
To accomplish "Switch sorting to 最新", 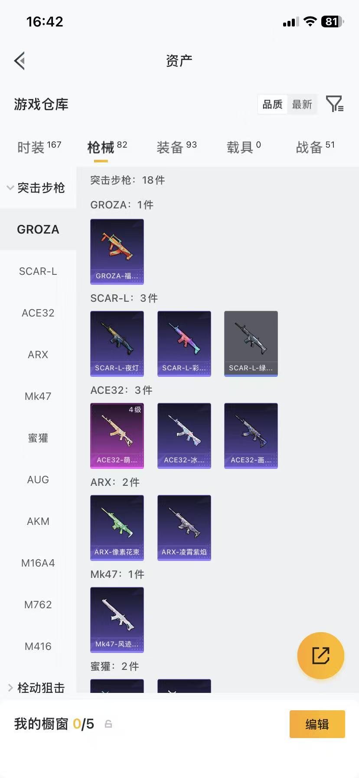I will 302,104.
